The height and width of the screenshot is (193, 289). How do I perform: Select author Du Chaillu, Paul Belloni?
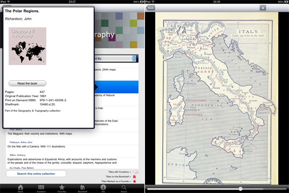22,168
